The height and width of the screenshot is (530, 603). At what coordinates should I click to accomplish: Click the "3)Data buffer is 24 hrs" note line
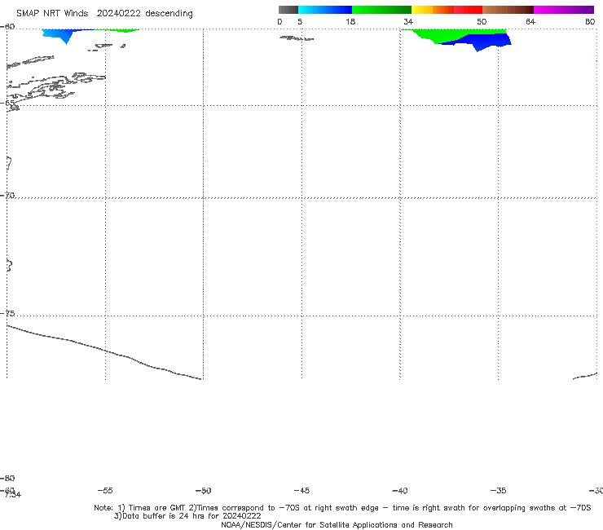pyautogui.click(x=187, y=516)
